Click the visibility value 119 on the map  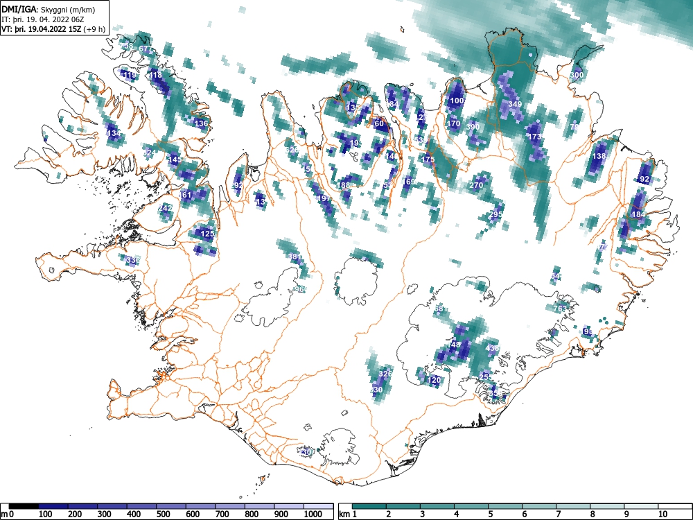(x=129, y=75)
